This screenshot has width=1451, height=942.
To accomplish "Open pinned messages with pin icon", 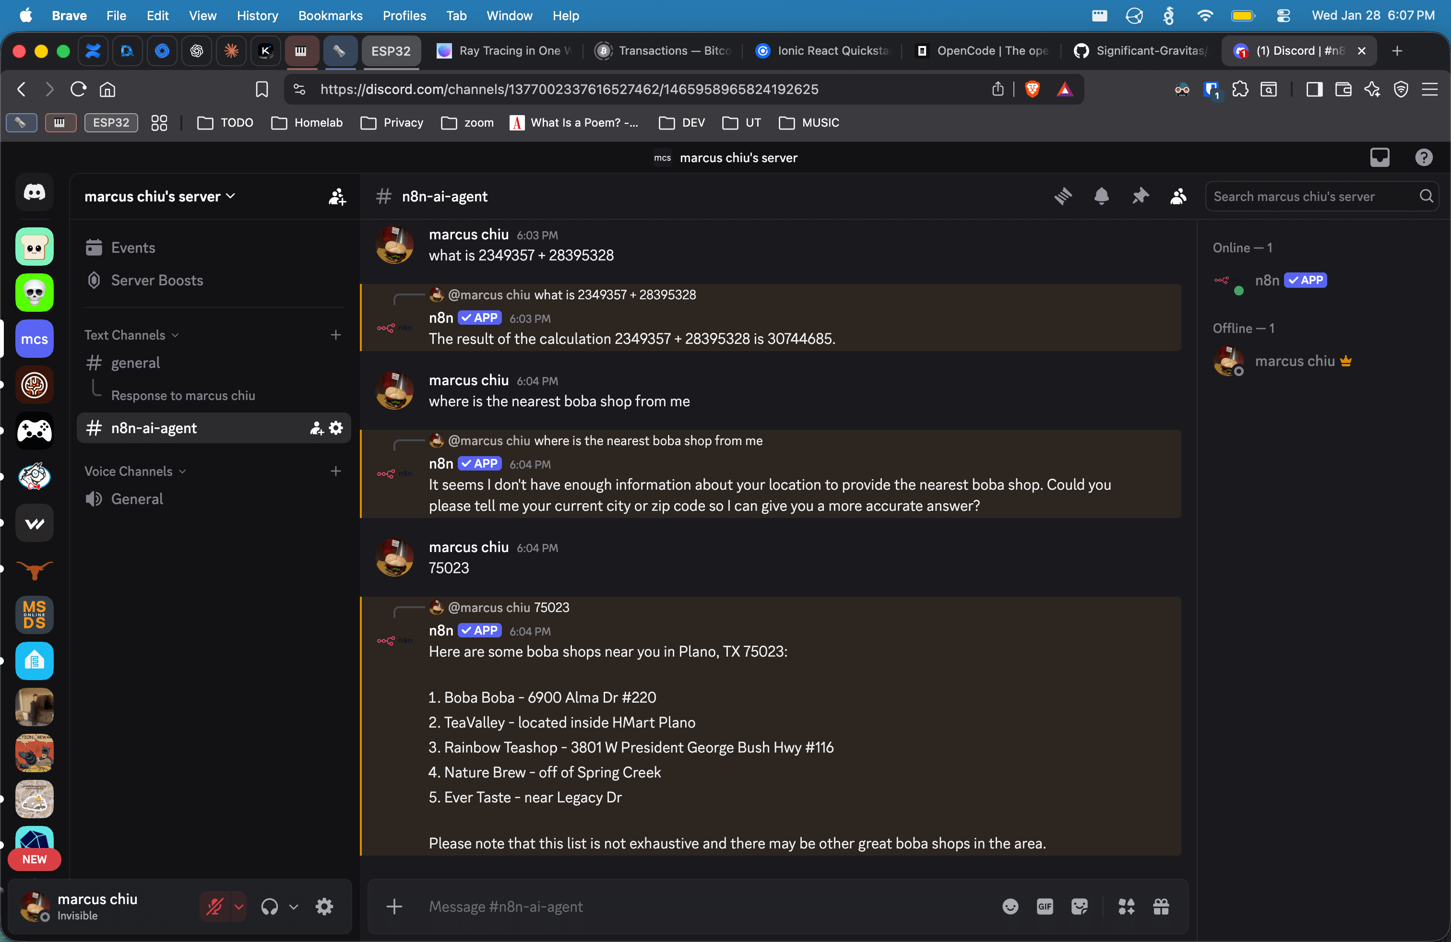I will [x=1140, y=196].
